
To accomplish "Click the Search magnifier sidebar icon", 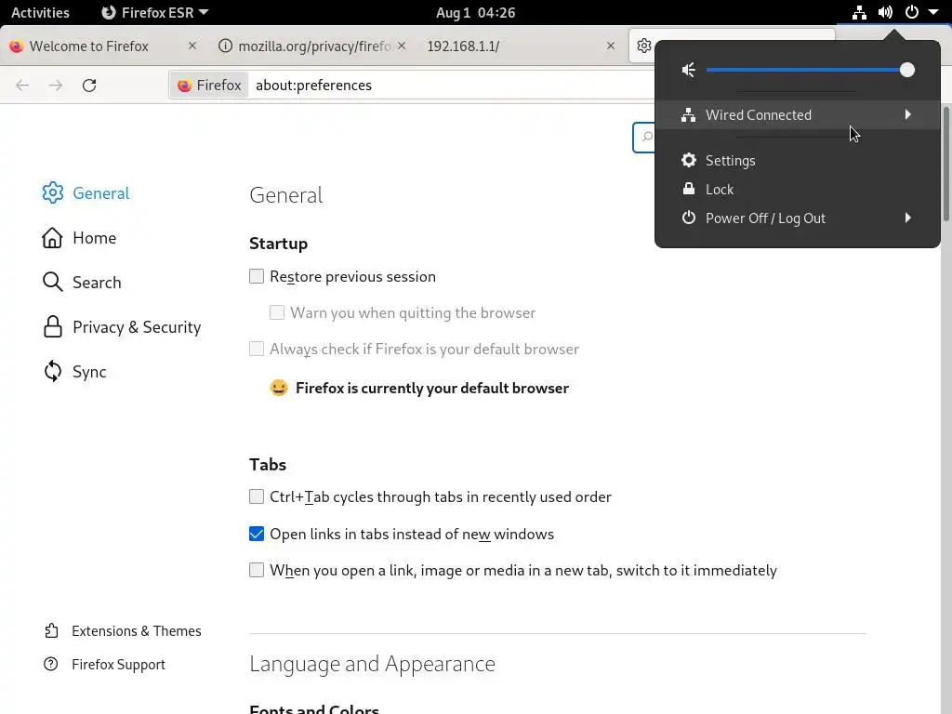I will tap(53, 283).
